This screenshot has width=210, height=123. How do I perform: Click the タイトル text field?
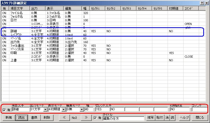(x=123, y=119)
